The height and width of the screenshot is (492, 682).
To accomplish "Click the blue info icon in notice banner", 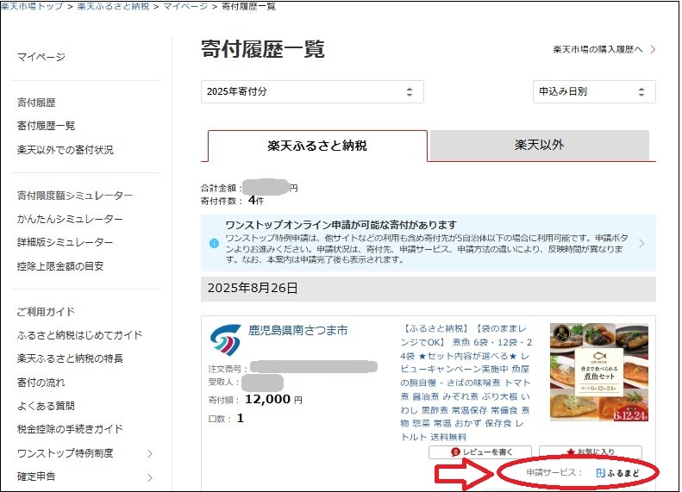I will [214, 243].
